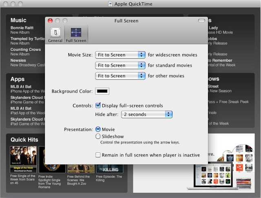Screen dimensions: 261x198
Task: Open 'New Season' TV show link
Action: tap(221, 91)
